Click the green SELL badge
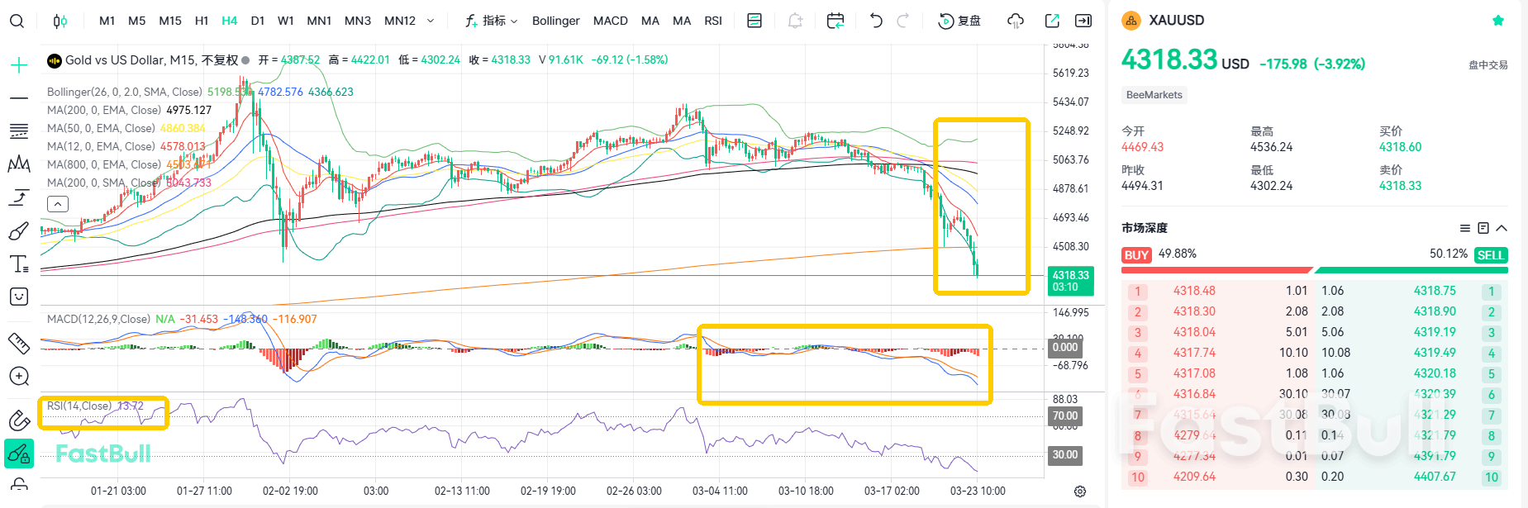 pyautogui.click(x=1491, y=255)
